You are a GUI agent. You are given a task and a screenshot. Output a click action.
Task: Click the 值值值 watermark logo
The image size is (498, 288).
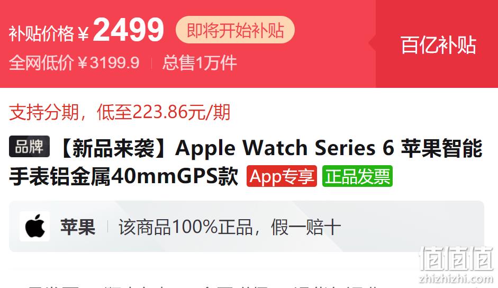(456, 258)
